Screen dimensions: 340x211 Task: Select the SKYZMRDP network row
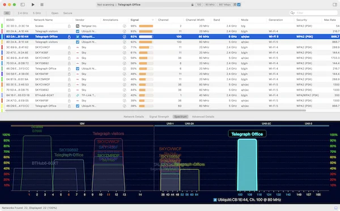point(170,79)
